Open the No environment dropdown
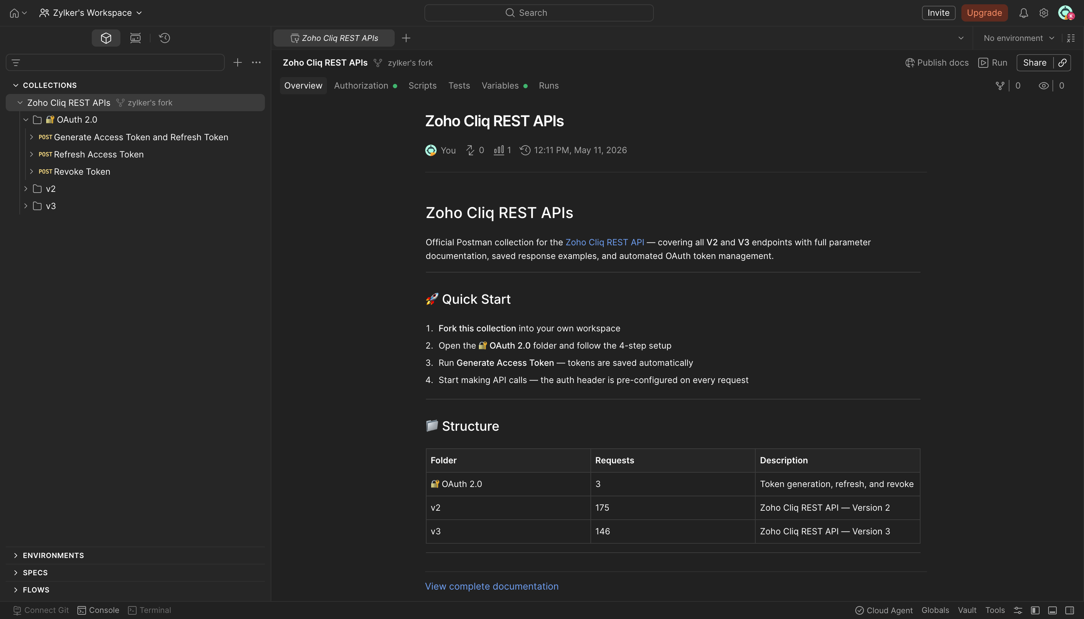Viewport: 1084px width, 619px height. [x=1019, y=38]
